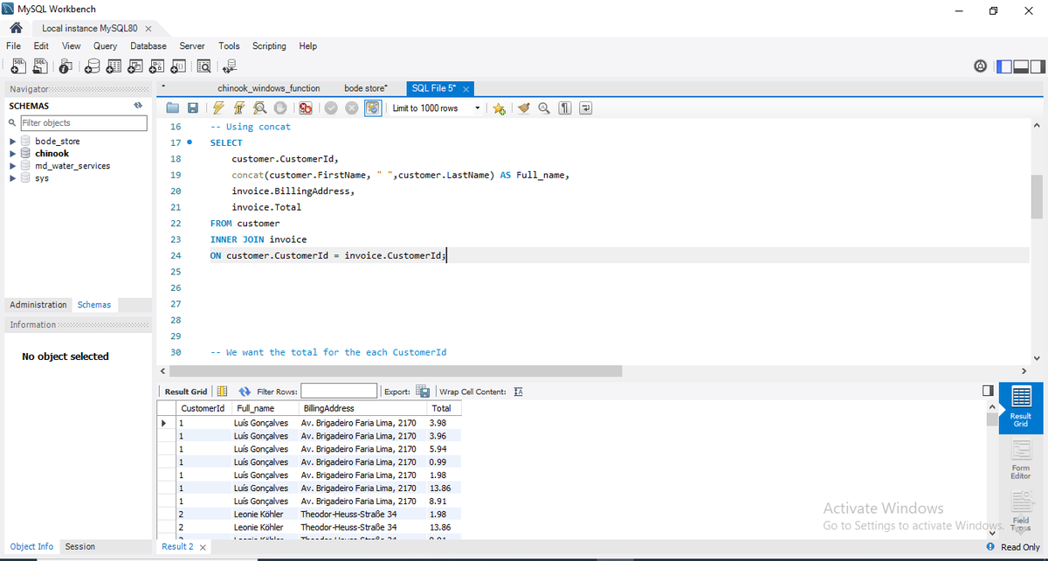Open the Query menu
Image resolution: width=1048 pixels, height=561 pixels.
(x=105, y=45)
